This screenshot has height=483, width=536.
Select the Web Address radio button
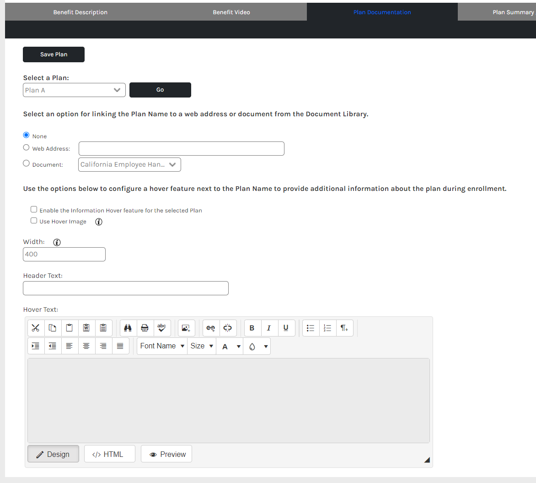click(x=26, y=147)
